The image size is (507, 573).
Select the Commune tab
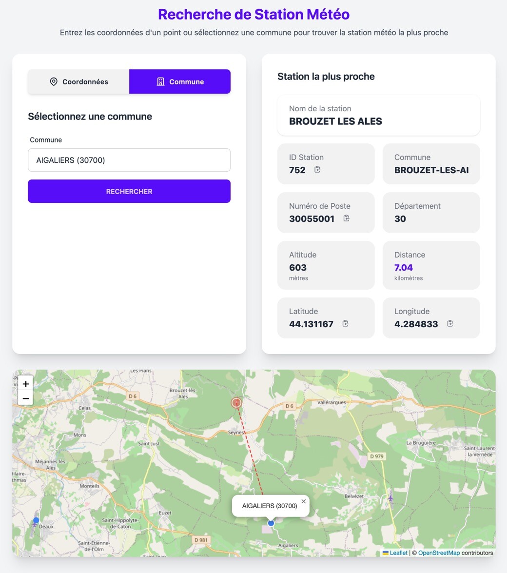click(180, 81)
